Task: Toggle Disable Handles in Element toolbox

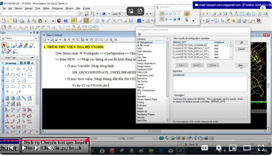Action: coord(187,14)
